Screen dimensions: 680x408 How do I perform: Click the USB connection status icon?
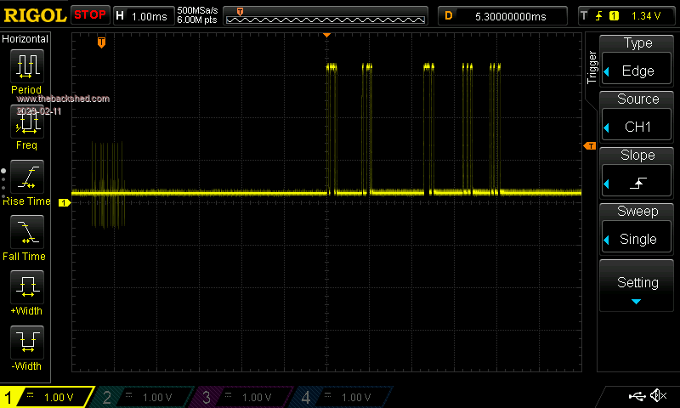tap(636, 396)
